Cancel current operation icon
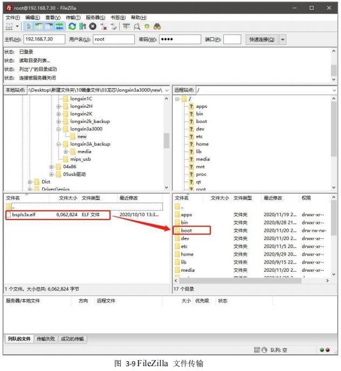 coord(93,26)
